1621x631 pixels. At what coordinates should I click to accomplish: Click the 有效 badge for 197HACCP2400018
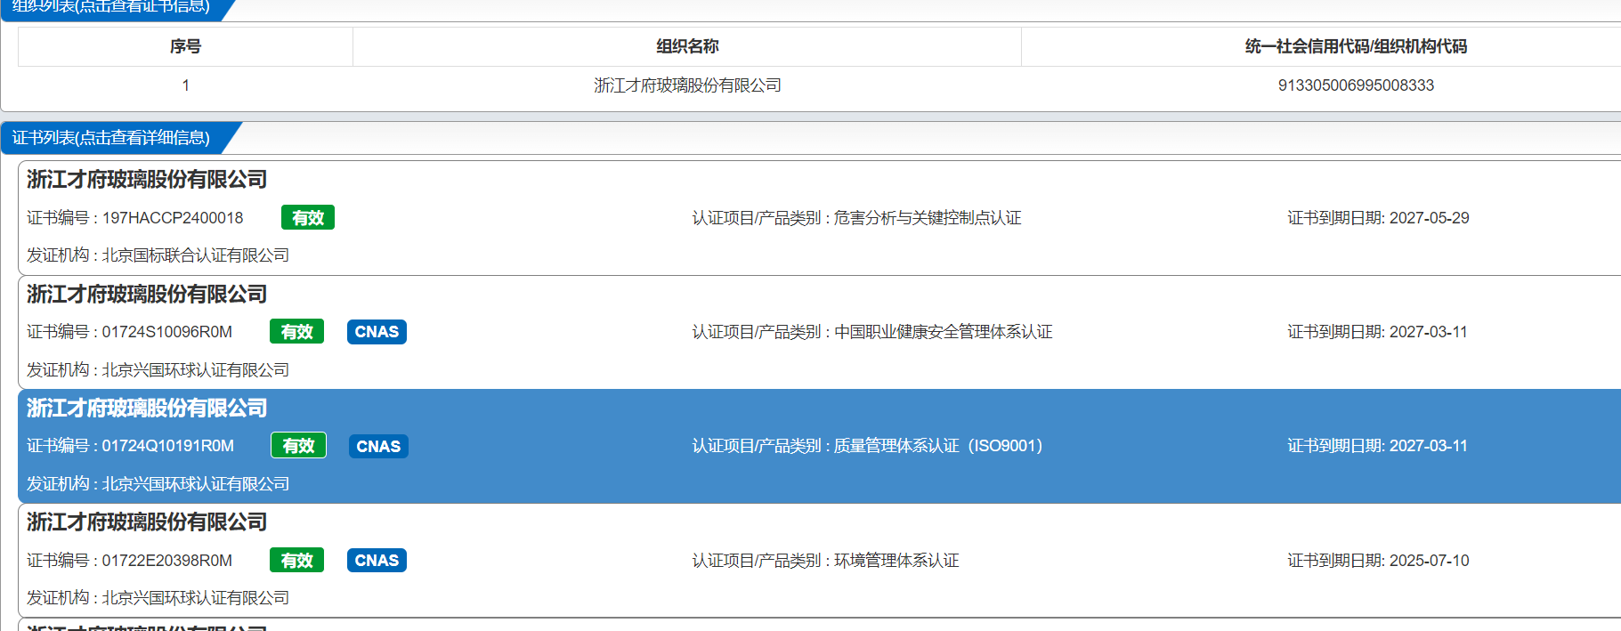[x=308, y=218]
